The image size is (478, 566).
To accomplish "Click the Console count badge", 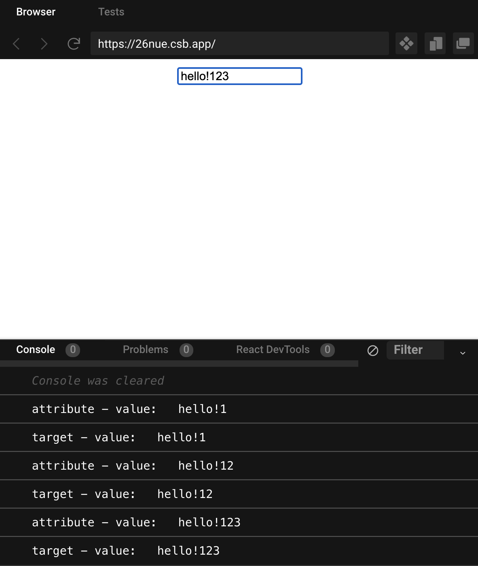I will [x=73, y=350].
